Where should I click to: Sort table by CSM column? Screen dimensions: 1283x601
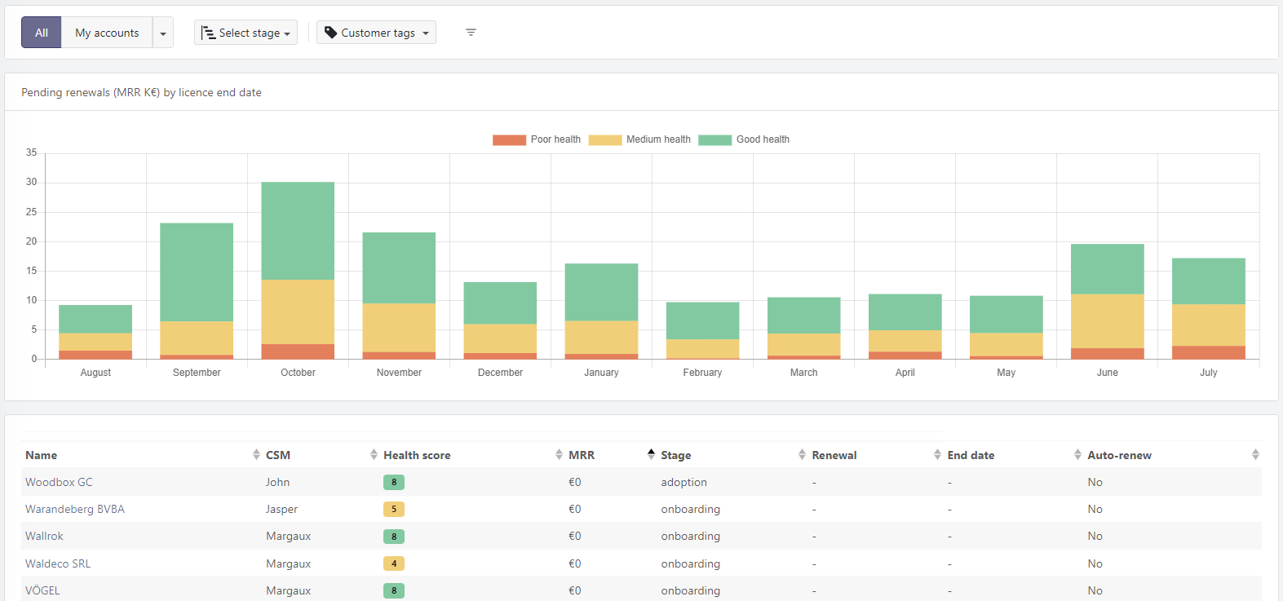tap(278, 455)
